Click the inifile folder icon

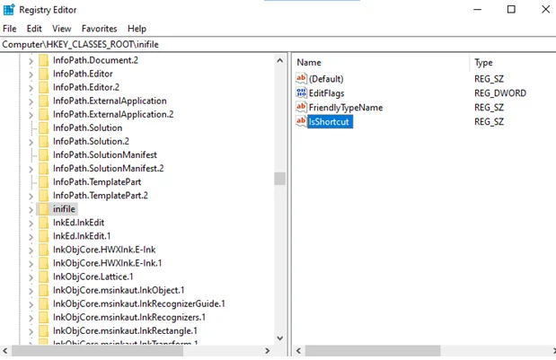tap(43, 209)
